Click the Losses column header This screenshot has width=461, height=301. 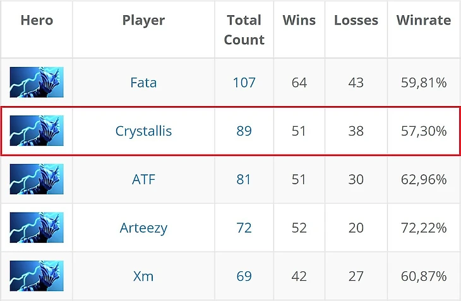tap(356, 20)
